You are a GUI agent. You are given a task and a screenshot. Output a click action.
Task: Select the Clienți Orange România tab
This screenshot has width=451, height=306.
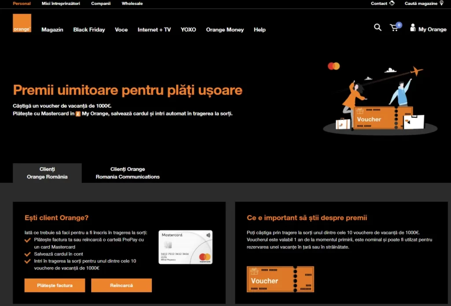[x=47, y=173]
